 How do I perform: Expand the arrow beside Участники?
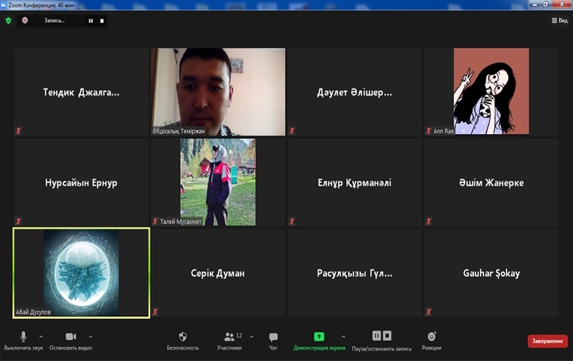[x=251, y=336]
